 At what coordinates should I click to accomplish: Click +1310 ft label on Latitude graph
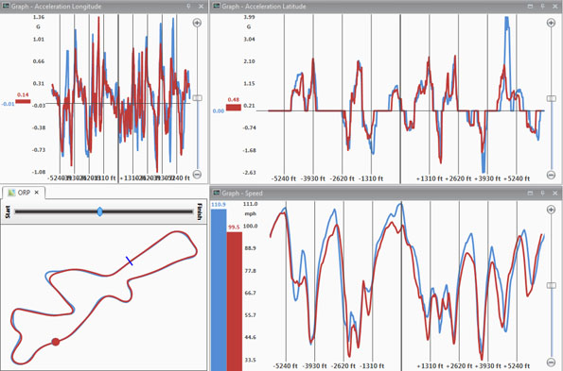tap(430, 178)
